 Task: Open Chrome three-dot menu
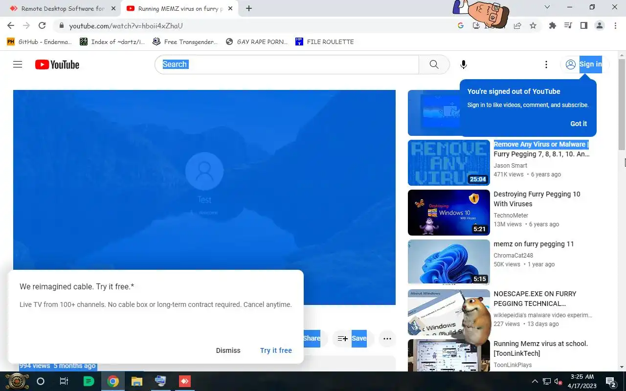coord(615,25)
